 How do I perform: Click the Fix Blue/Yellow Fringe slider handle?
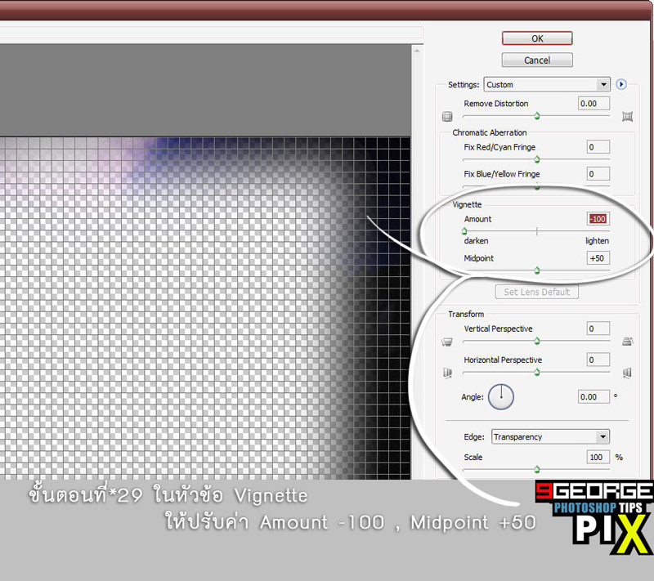pos(537,186)
